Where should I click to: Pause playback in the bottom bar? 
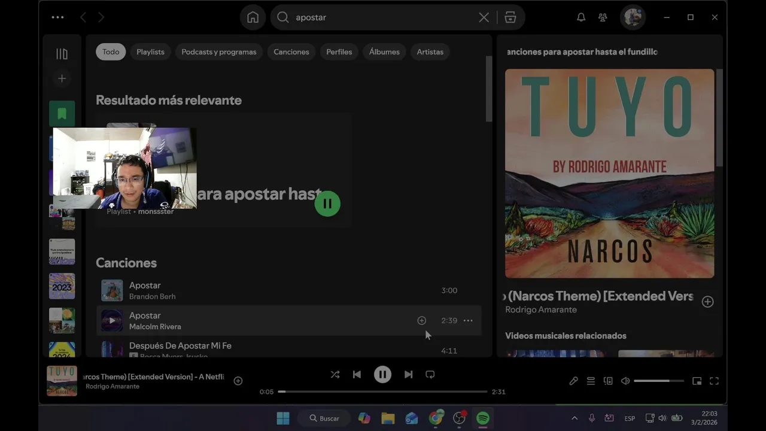tap(382, 374)
